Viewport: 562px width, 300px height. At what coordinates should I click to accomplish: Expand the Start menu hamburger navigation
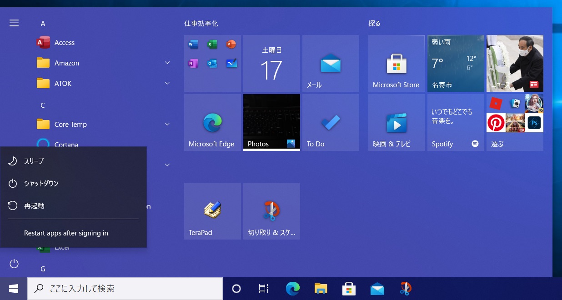pos(14,23)
